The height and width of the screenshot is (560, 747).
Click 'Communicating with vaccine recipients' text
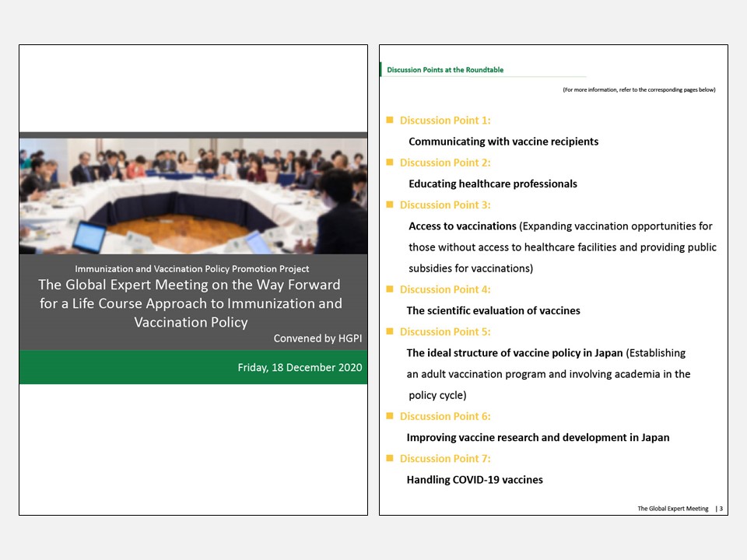pyautogui.click(x=503, y=142)
